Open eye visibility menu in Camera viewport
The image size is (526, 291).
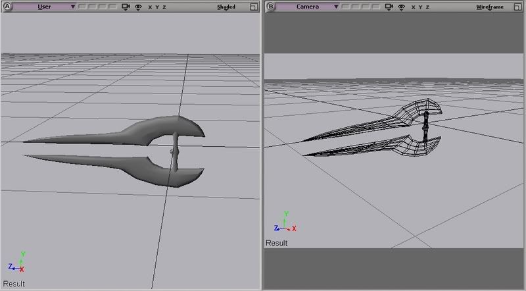point(402,7)
